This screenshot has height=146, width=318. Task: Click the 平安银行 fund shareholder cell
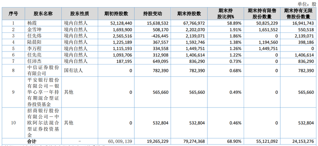click(x=43, y=92)
